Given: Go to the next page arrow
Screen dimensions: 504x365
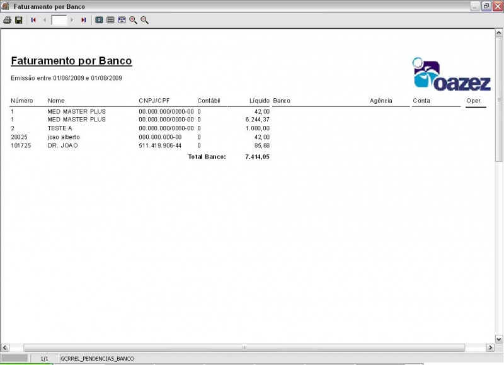Looking at the screenshot, I should coord(72,20).
